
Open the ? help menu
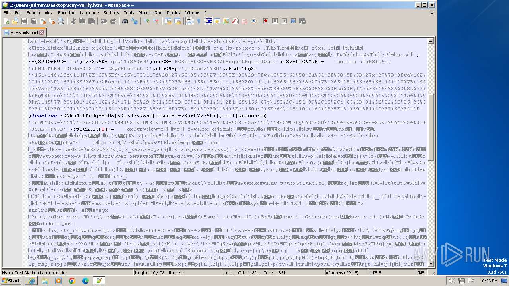coord(206,13)
